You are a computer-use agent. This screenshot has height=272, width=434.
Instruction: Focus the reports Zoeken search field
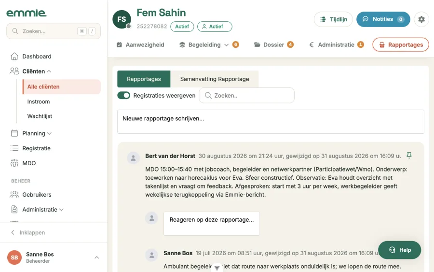(246, 95)
